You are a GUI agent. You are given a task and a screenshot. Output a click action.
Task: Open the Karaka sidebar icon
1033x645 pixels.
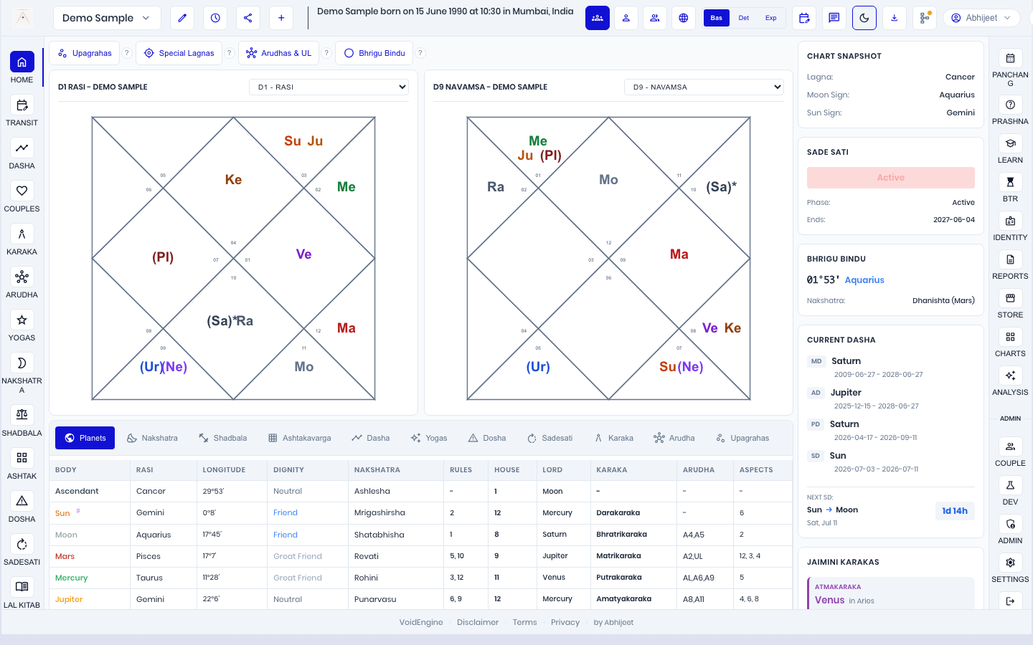[x=22, y=234]
